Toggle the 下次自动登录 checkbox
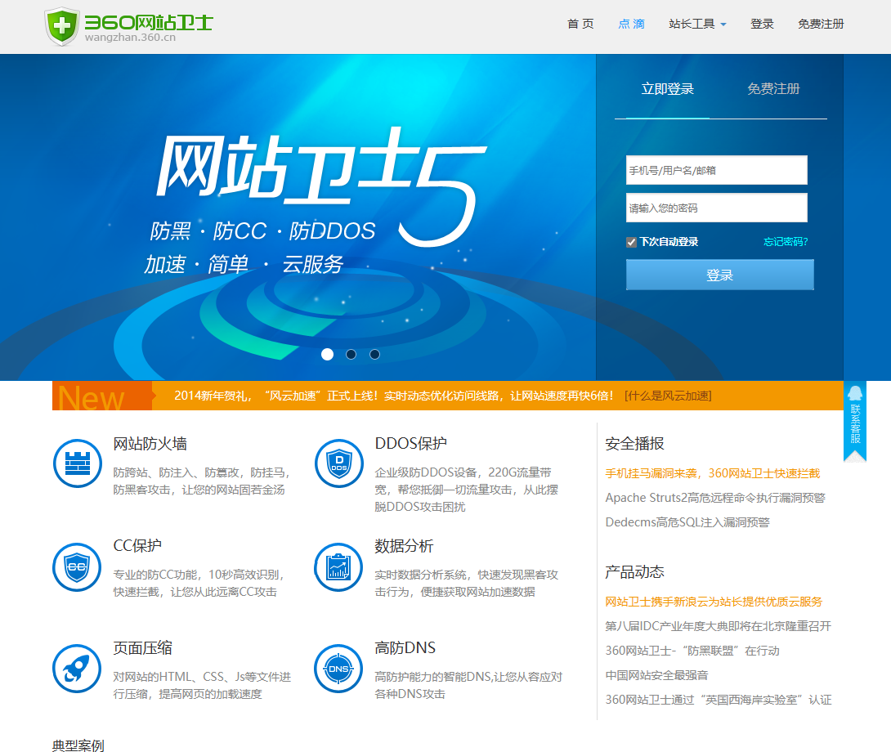 (x=631, y=242)
